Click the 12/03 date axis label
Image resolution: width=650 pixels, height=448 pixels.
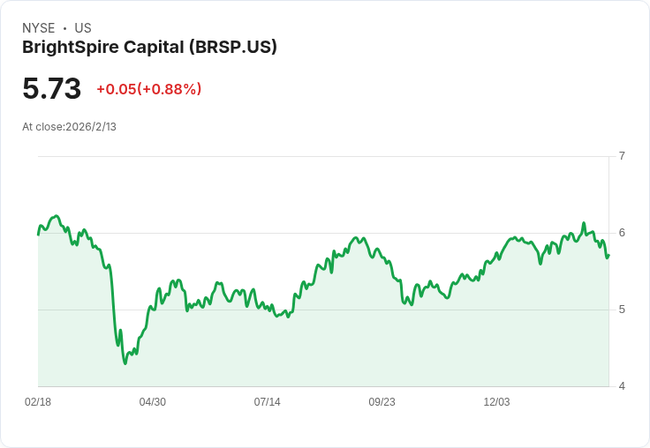point(496,402)
